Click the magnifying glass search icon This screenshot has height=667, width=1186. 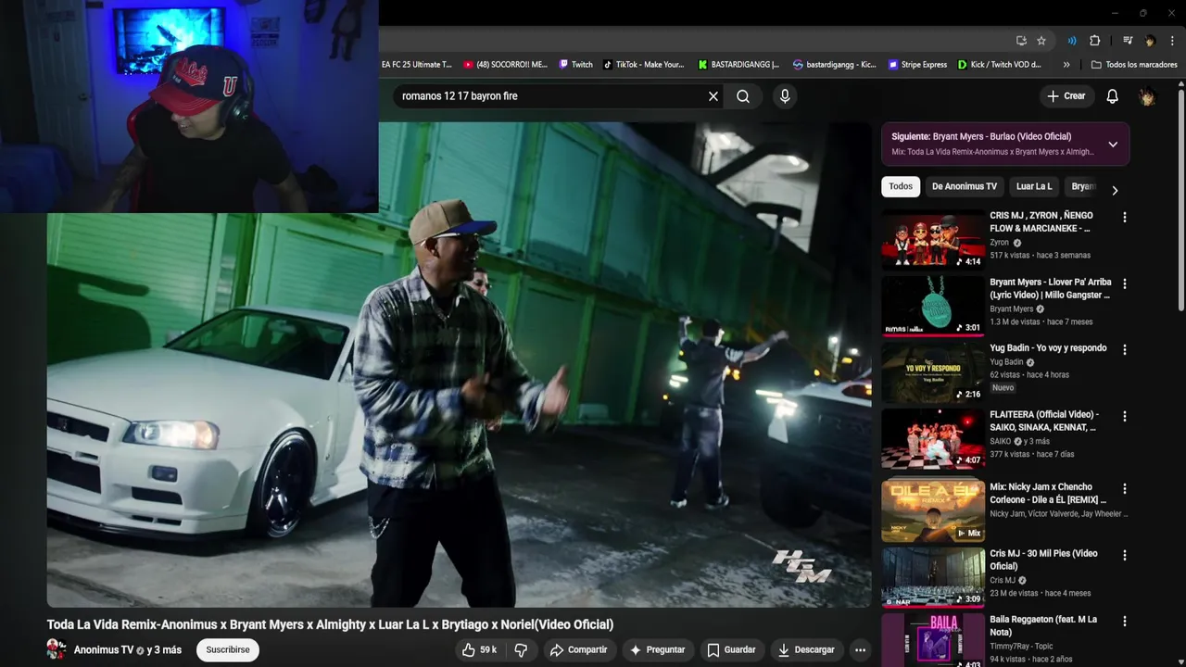tap(743, 96)
